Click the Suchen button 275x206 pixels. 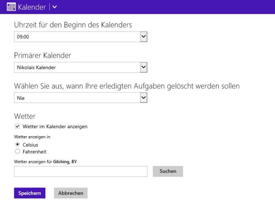point(168,171)
